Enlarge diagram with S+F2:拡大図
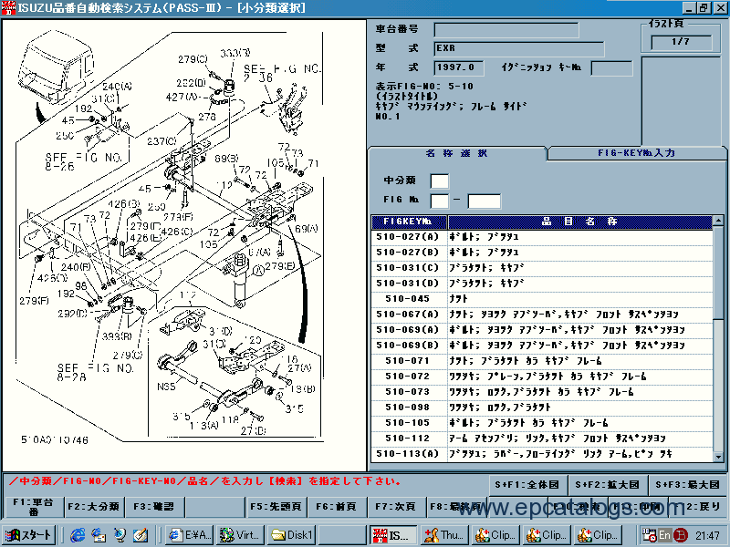This screenshot has width=730, height=547. click(608, 485)
